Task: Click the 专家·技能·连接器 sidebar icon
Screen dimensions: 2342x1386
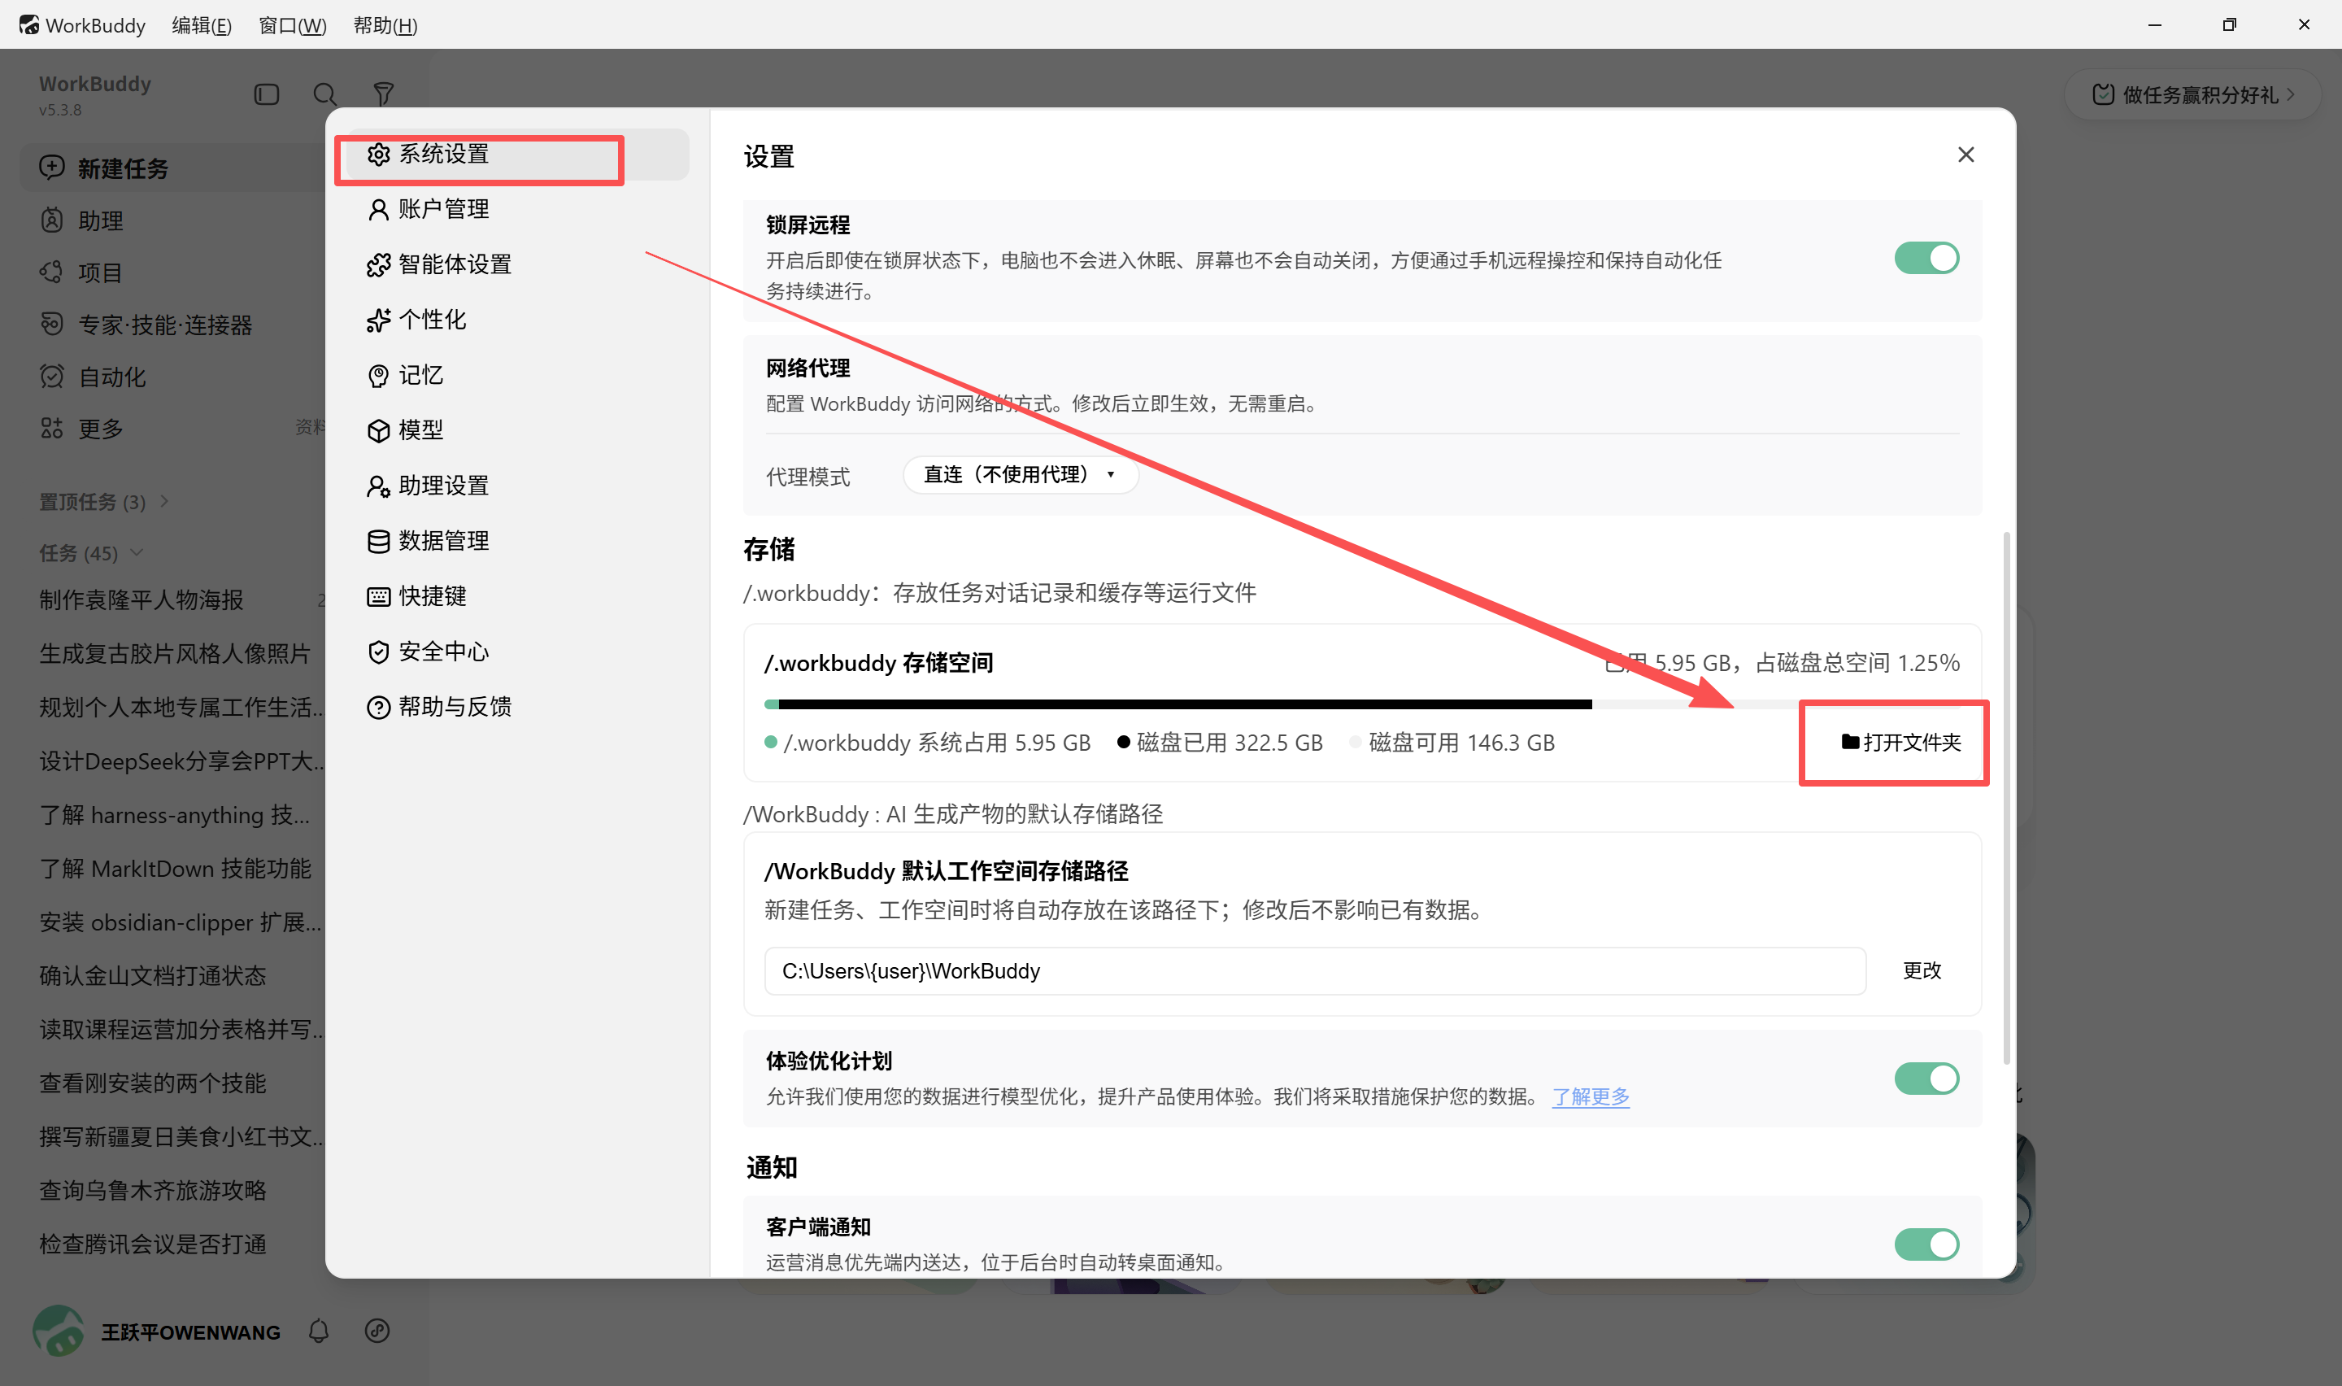Action: click(51, 325)
